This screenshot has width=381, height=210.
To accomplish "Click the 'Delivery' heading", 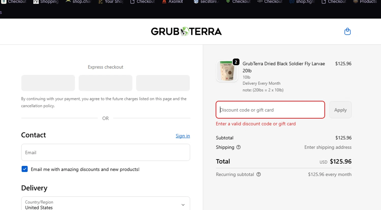I will (x=34, y=188).
